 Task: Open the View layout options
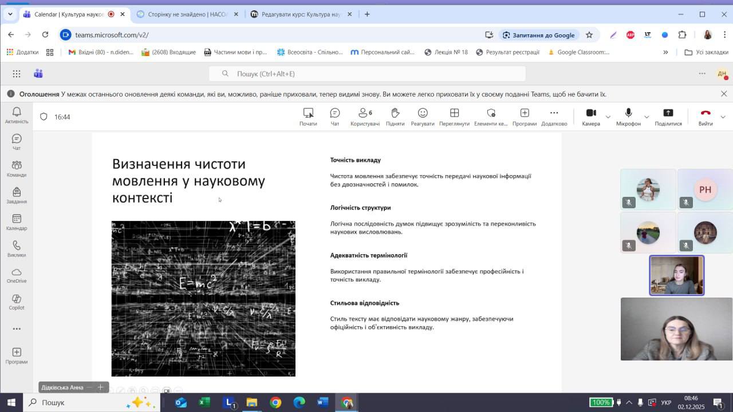click(x=454, y=117)
